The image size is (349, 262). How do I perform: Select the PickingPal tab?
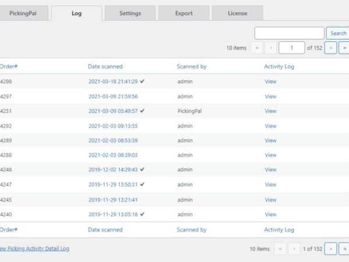pyautogui.click(x=23, y=13)
